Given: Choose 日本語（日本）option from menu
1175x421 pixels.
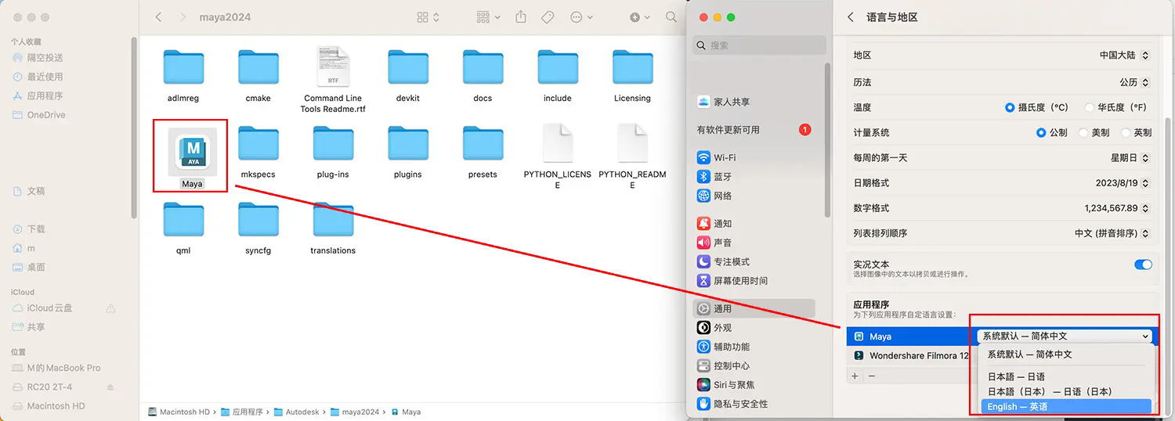Looking at the screenshot, I should [1066, 391].
